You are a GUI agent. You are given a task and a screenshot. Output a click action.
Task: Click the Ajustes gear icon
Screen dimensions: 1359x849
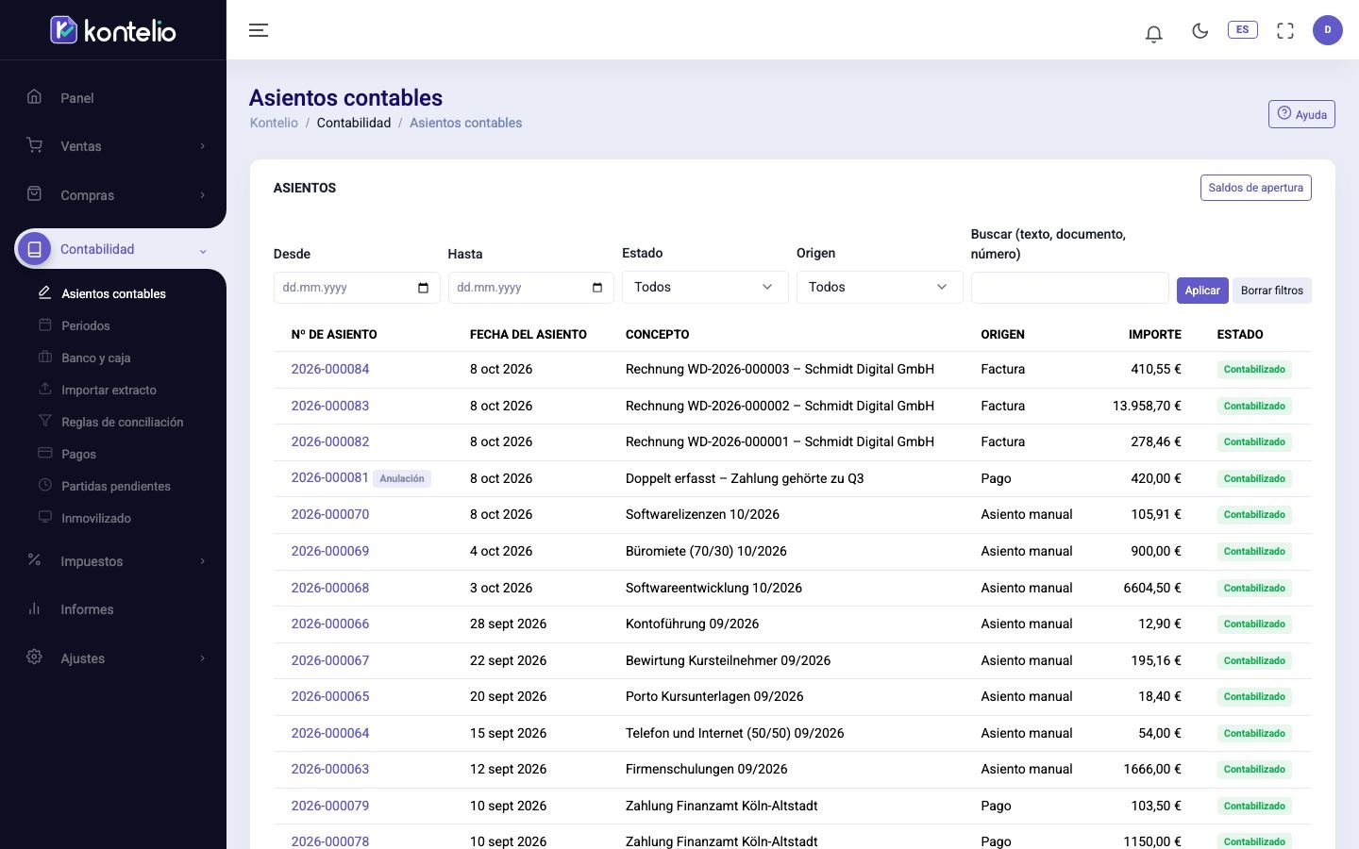(35, 657)
